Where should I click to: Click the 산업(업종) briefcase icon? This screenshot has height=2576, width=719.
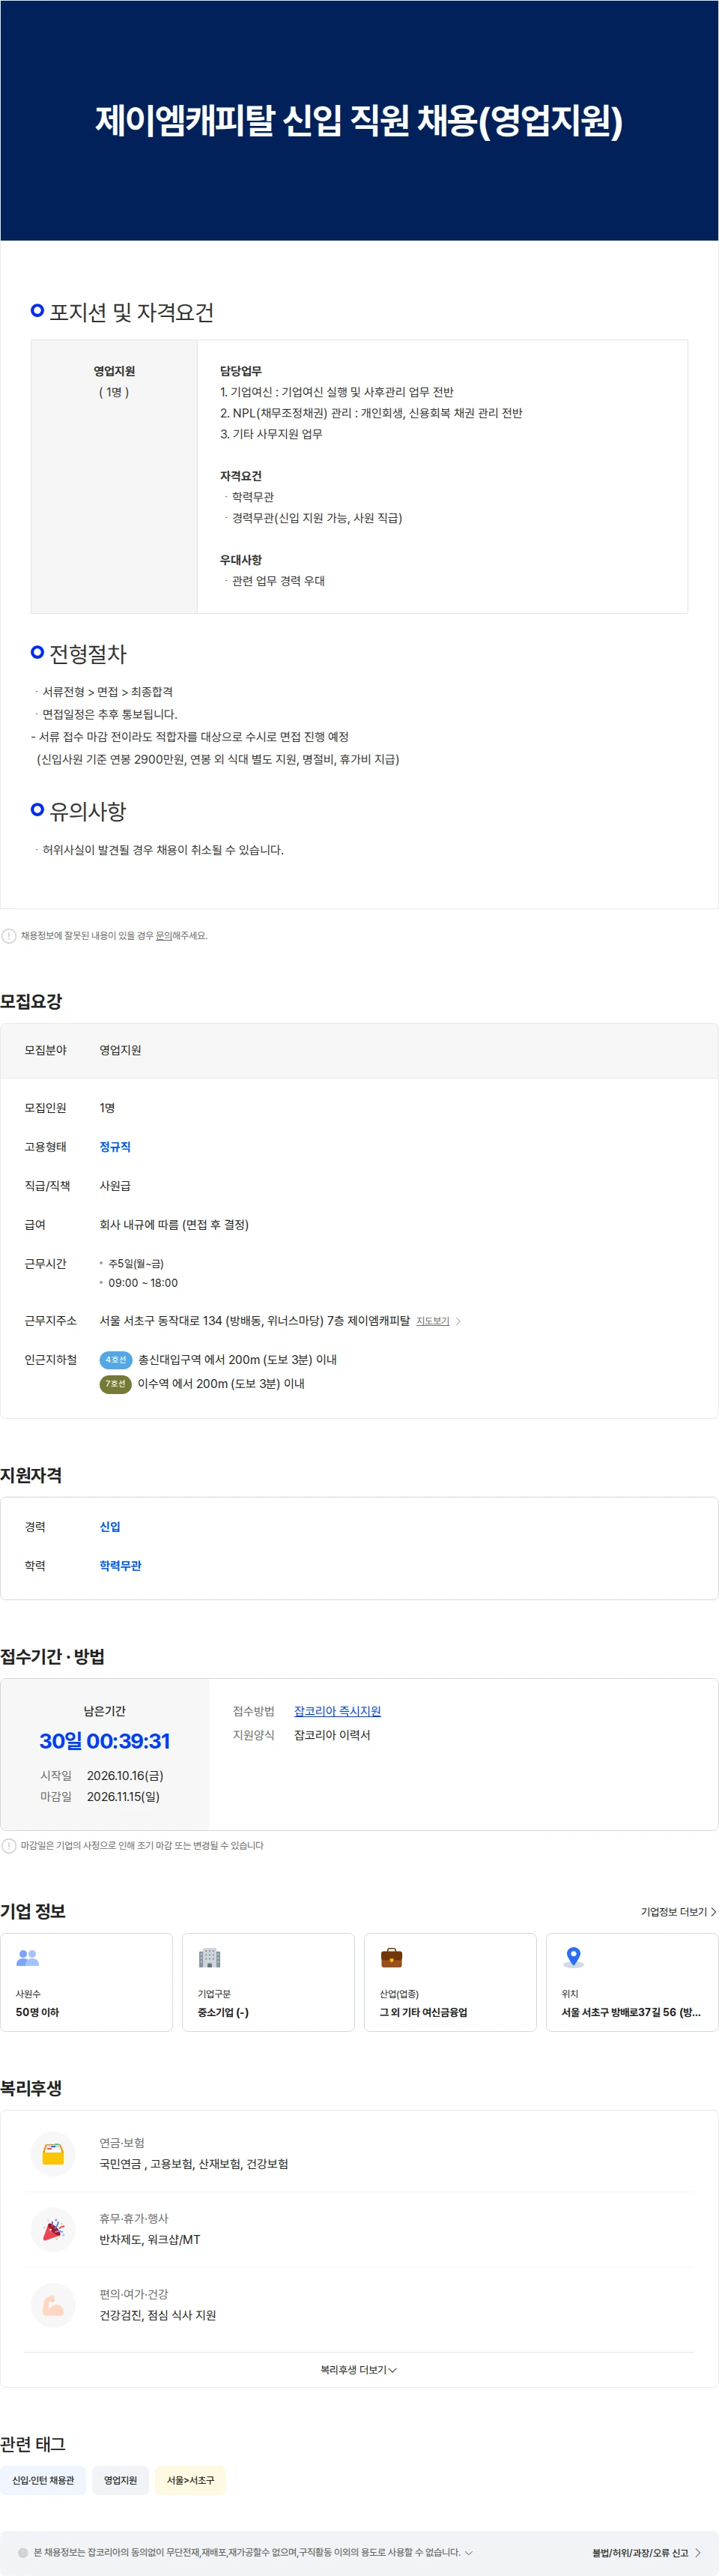(392, 1958)
